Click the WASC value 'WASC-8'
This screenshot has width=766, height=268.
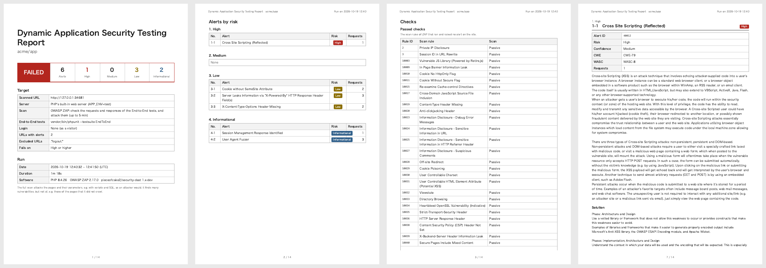coord(629,62)
